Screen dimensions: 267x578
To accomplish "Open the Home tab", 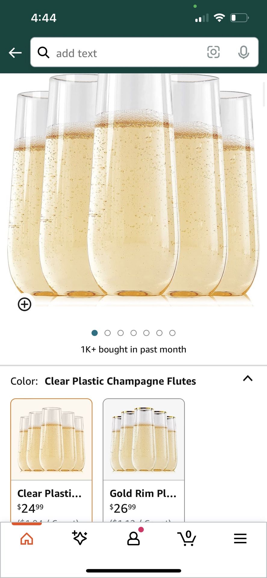I will tap(27, 539).
